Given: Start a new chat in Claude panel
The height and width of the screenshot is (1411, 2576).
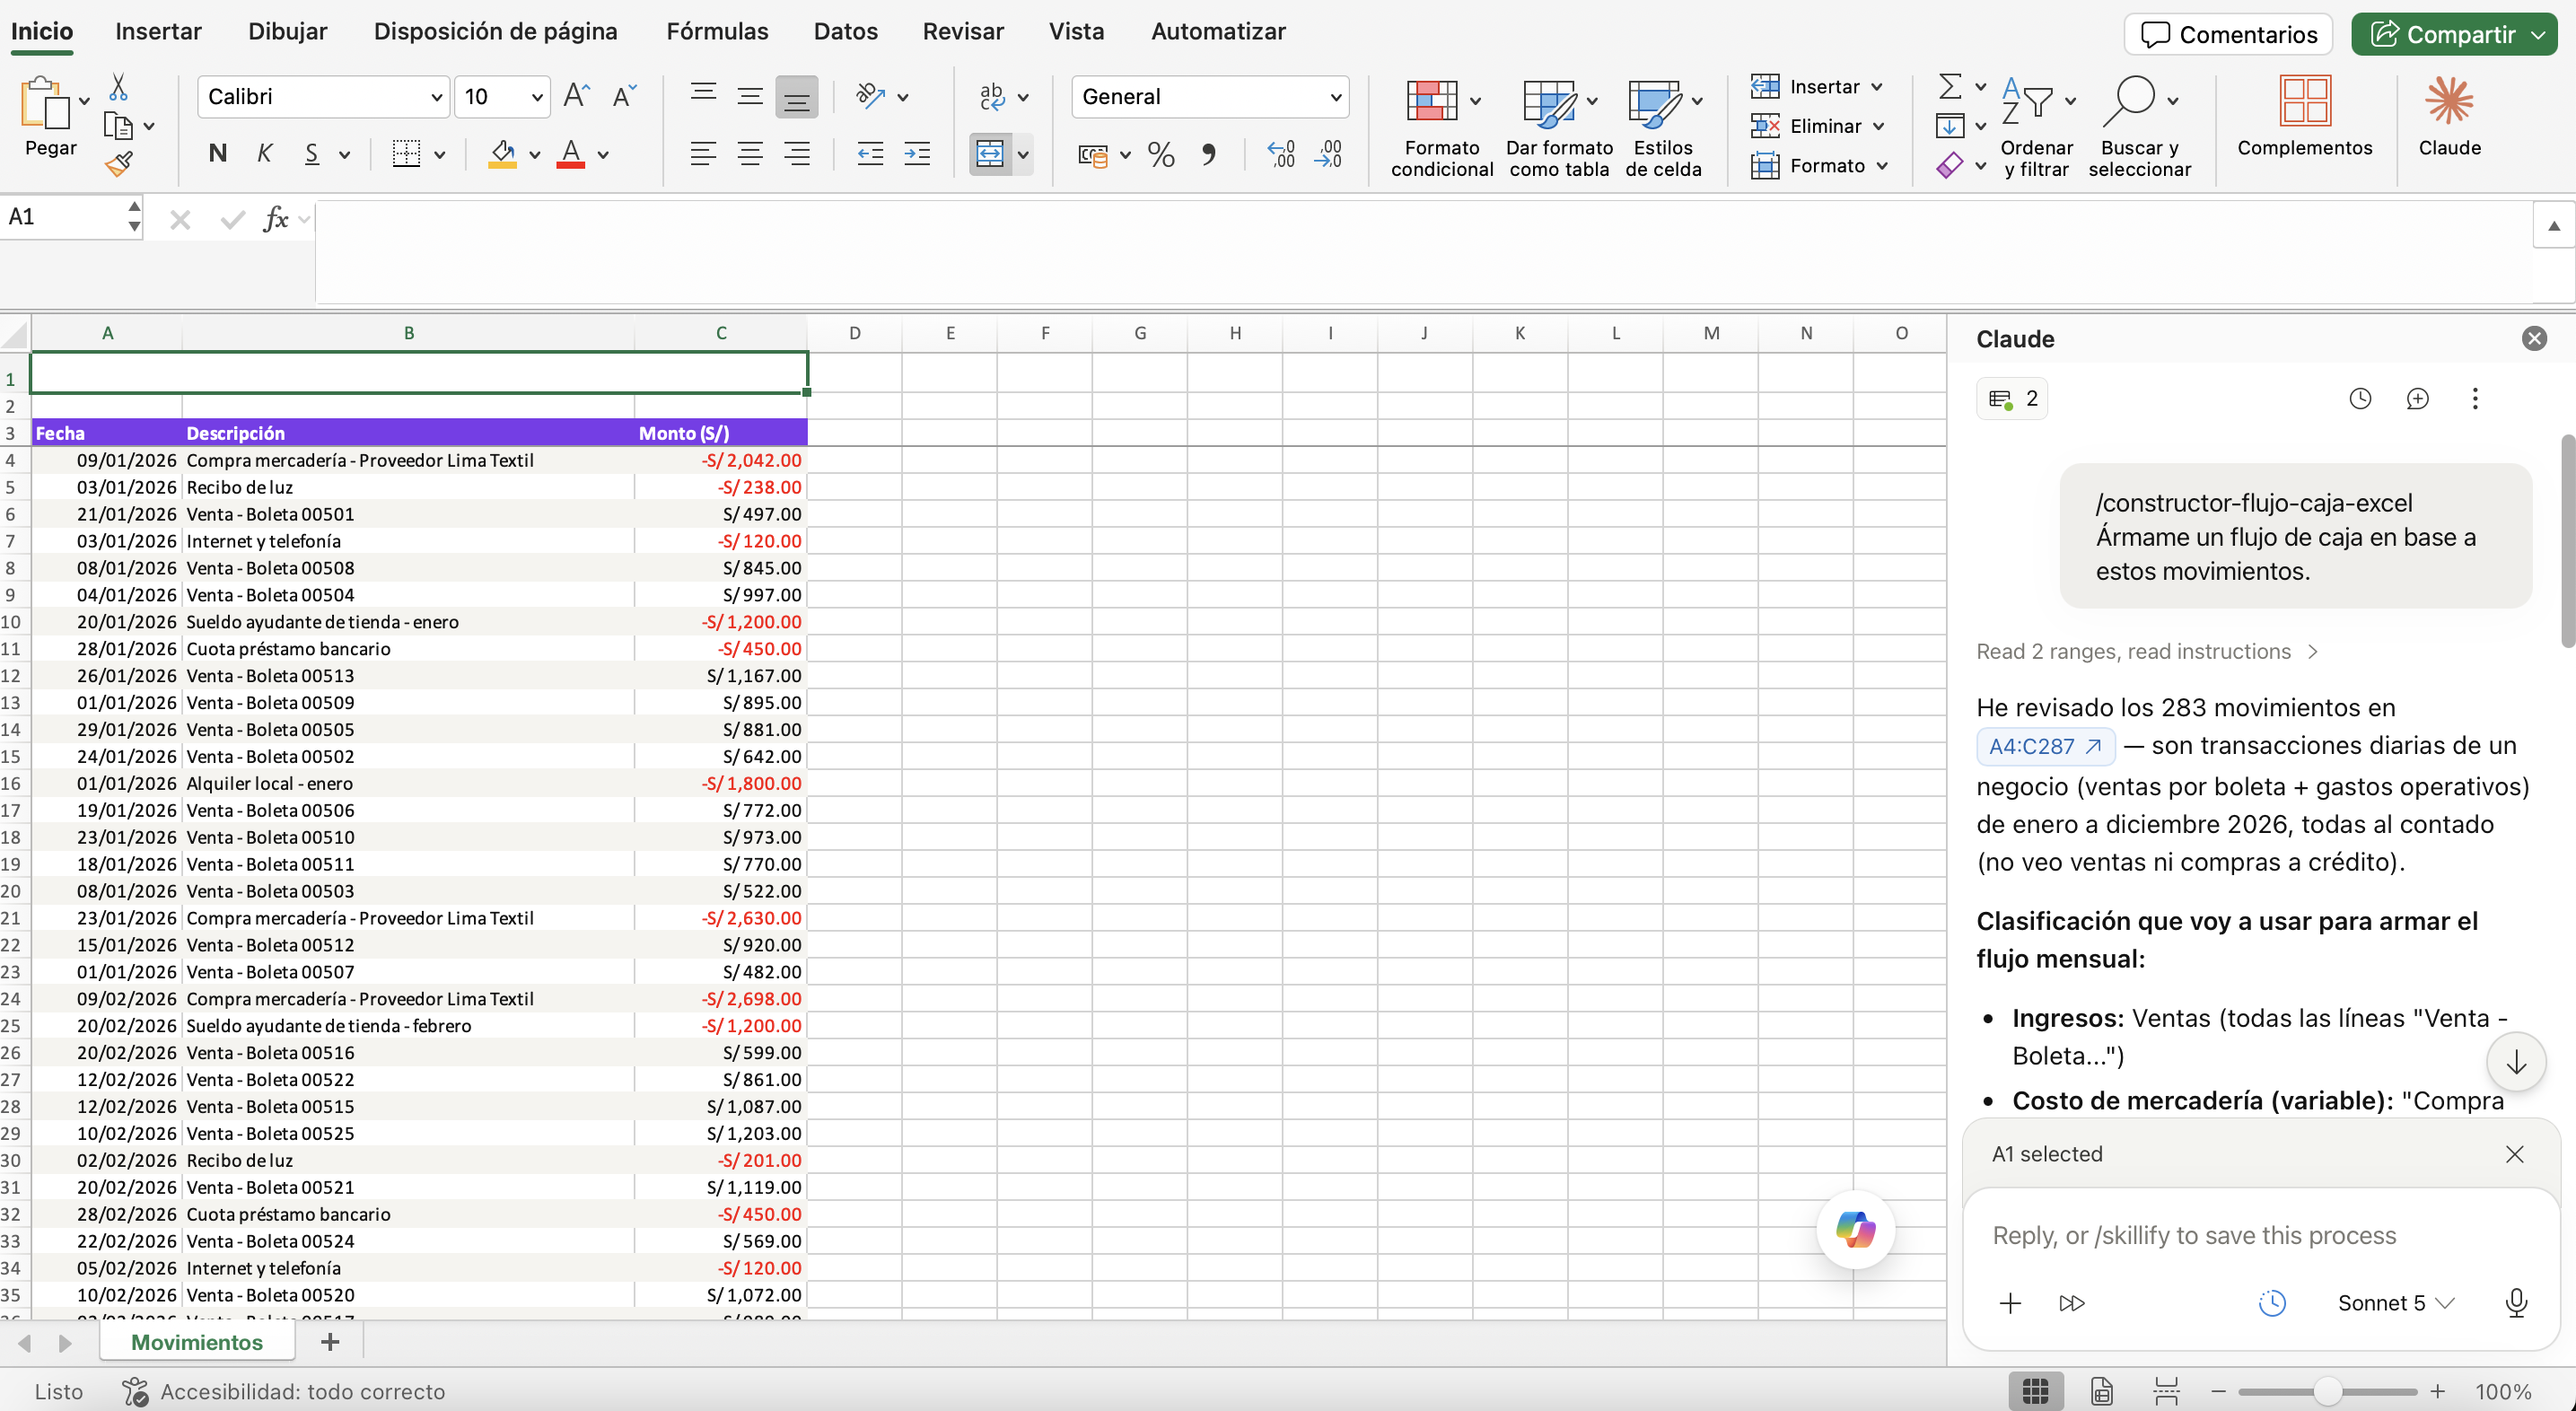Looking at the screenshot, I should point(2417,399).
